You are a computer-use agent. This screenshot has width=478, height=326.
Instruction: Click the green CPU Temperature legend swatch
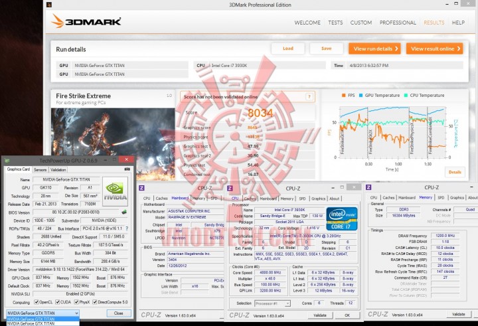tap(406, 96)
